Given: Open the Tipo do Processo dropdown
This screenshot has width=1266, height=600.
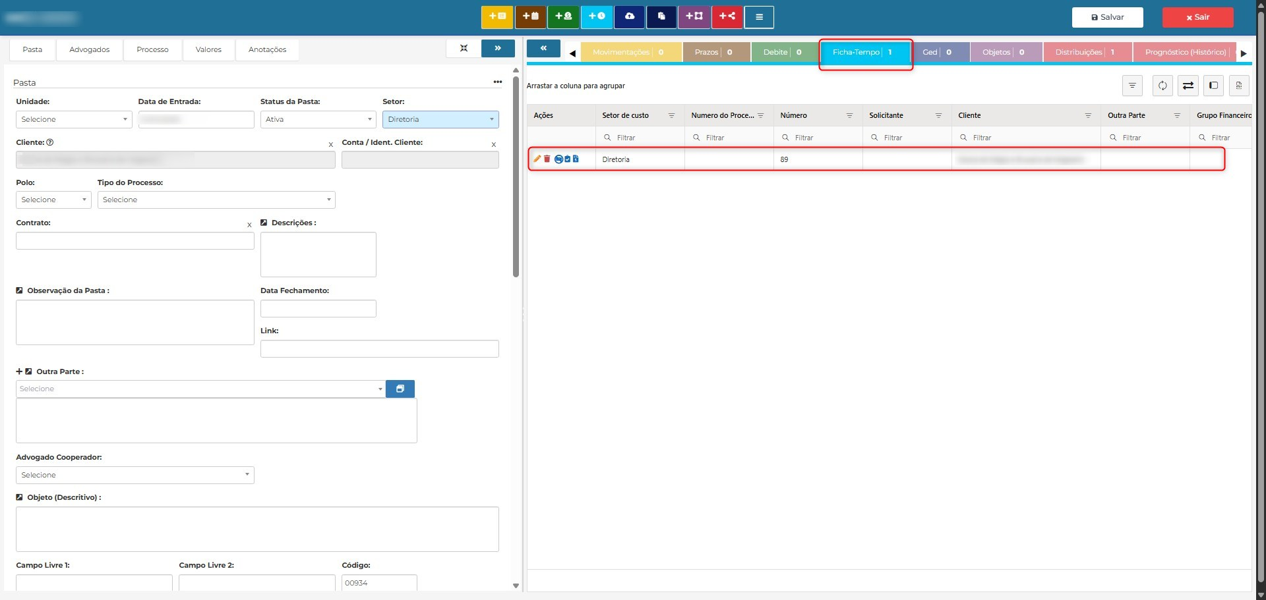Looking at the screenshot, I should tap(216, 200).
